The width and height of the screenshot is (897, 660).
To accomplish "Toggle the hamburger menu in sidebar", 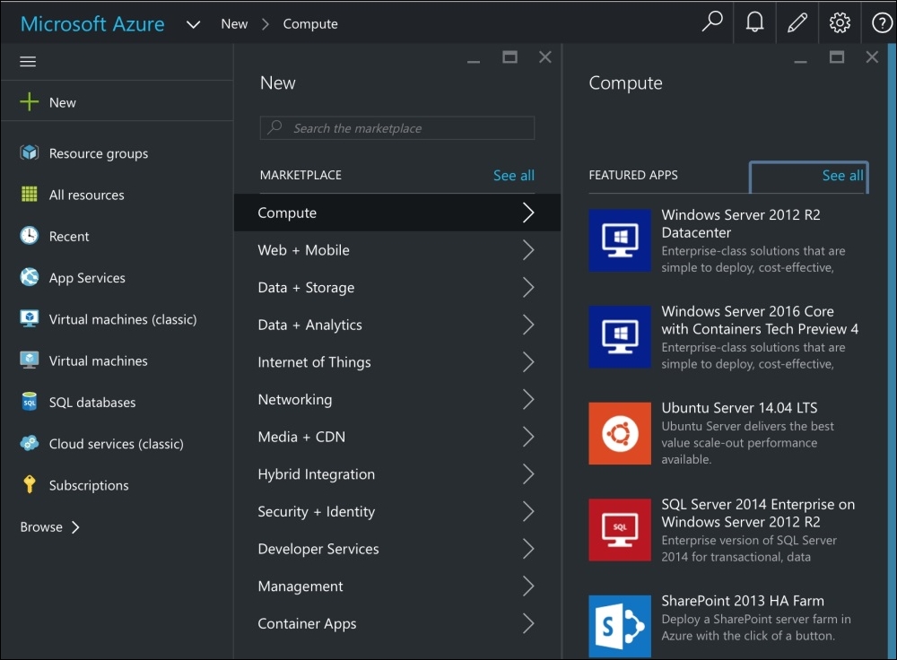I will click(x=28, y=61).
